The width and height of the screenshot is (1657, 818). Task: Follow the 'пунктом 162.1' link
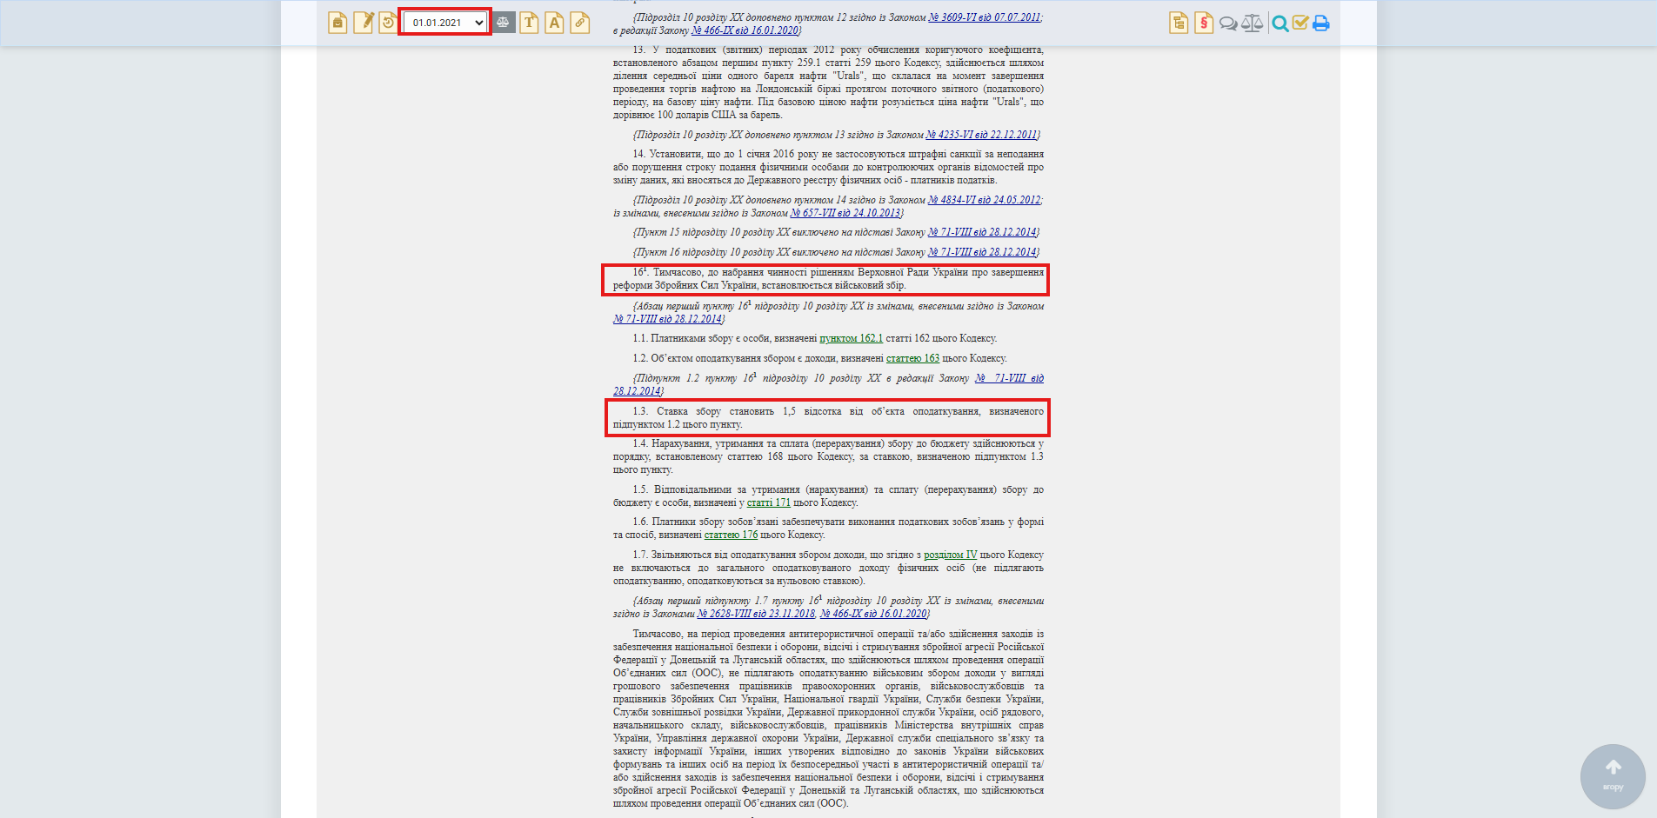pos(851,338)
